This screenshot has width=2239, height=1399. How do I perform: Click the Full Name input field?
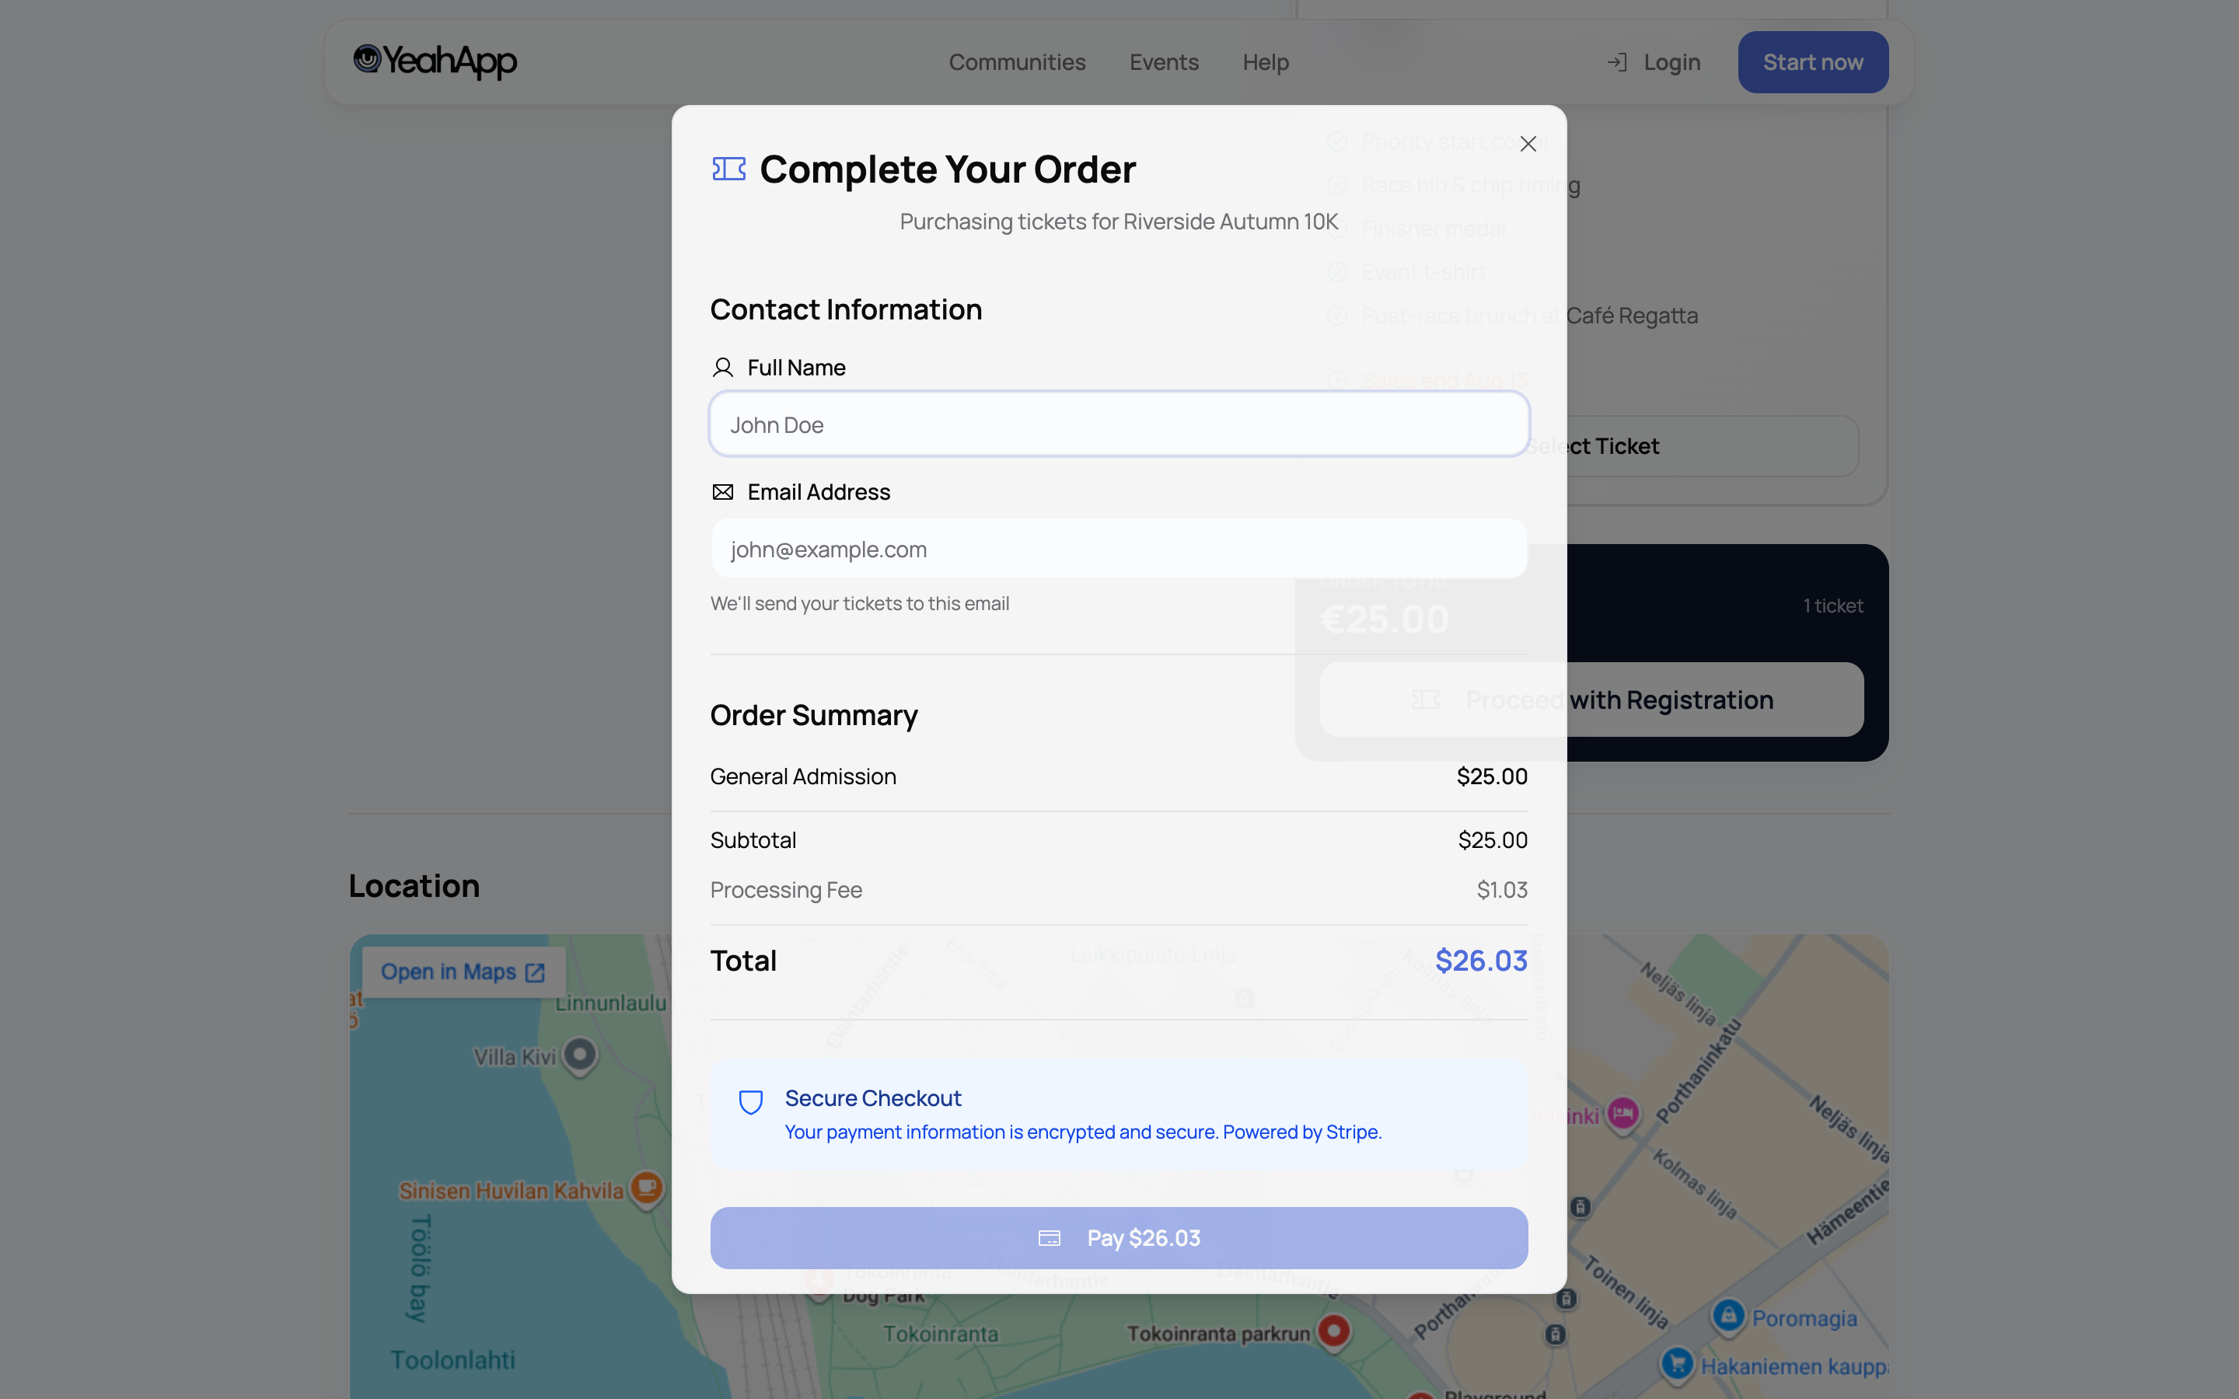tap(1119, 424)
